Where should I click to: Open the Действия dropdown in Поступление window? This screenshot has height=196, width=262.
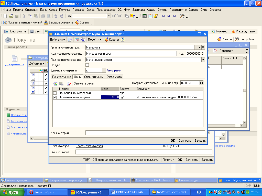coord(37,64)
